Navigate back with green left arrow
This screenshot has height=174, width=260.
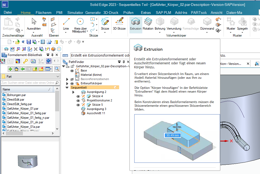point(23,69)
